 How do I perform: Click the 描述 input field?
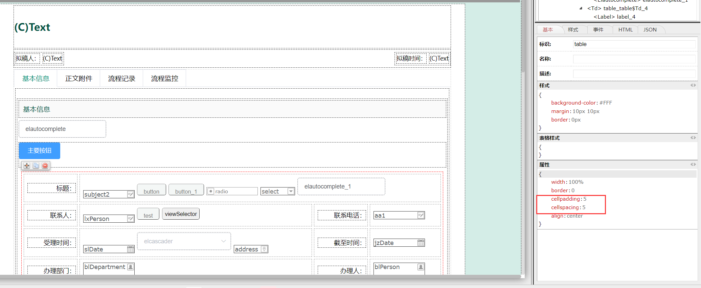tap(634, 74)
